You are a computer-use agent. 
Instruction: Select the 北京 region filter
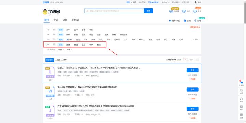pos(85,40)
